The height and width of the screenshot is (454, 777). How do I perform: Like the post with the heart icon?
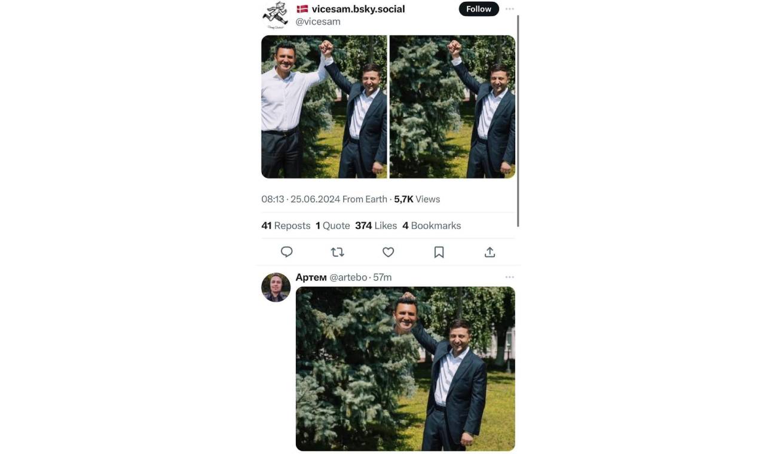(389, 252)
